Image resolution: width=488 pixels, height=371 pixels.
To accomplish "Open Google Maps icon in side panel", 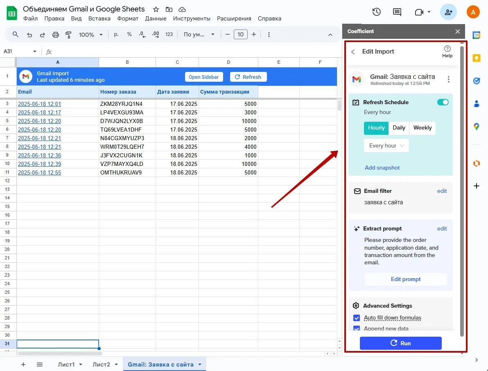I will coord(477,127).
